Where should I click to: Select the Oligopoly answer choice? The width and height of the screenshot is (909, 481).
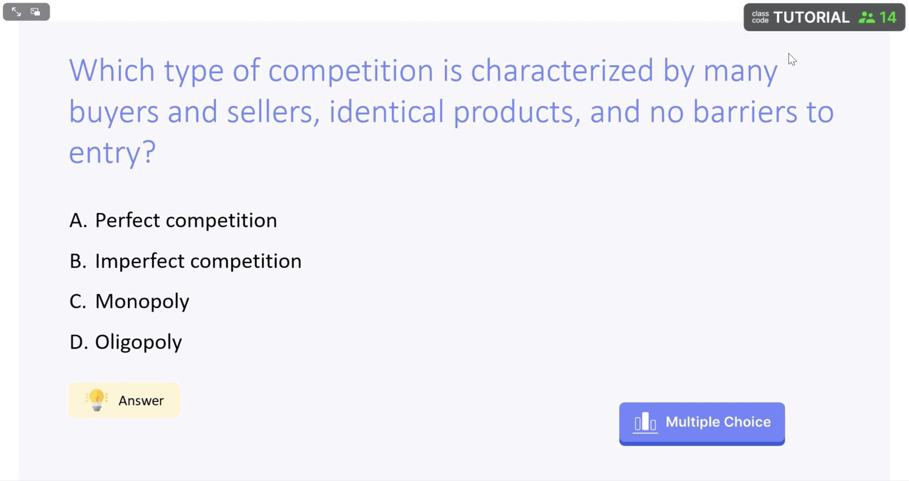coord(138,342)
